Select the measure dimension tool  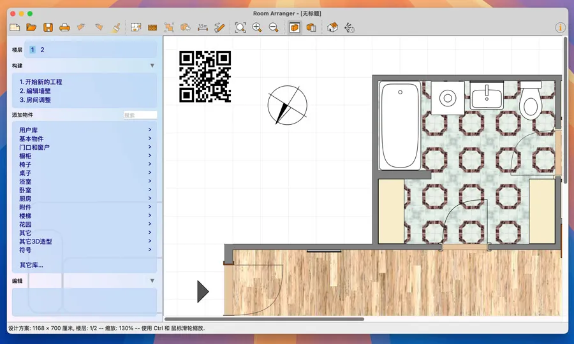click(203, 27)
